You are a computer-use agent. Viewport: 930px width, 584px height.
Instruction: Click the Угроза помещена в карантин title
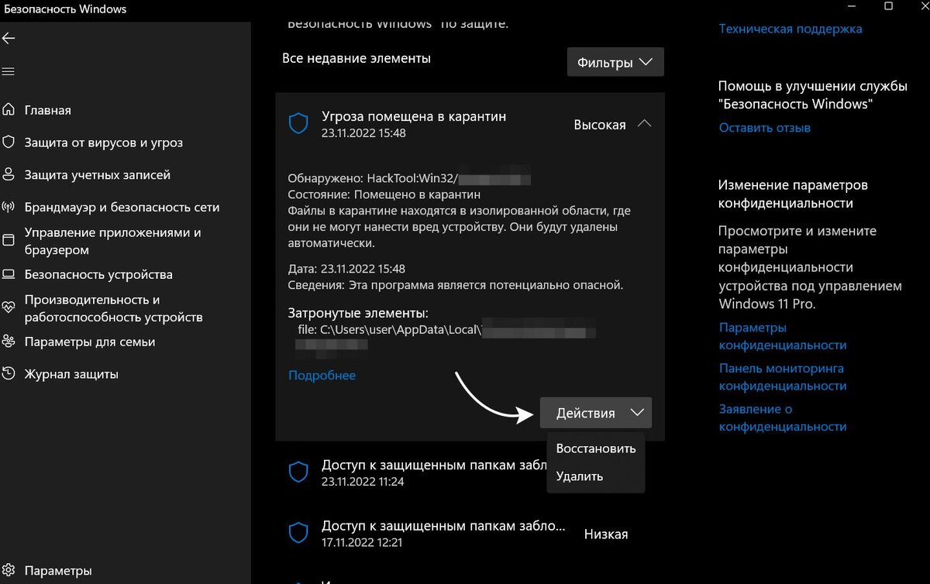pyautogui.click(x=414, y=116)
